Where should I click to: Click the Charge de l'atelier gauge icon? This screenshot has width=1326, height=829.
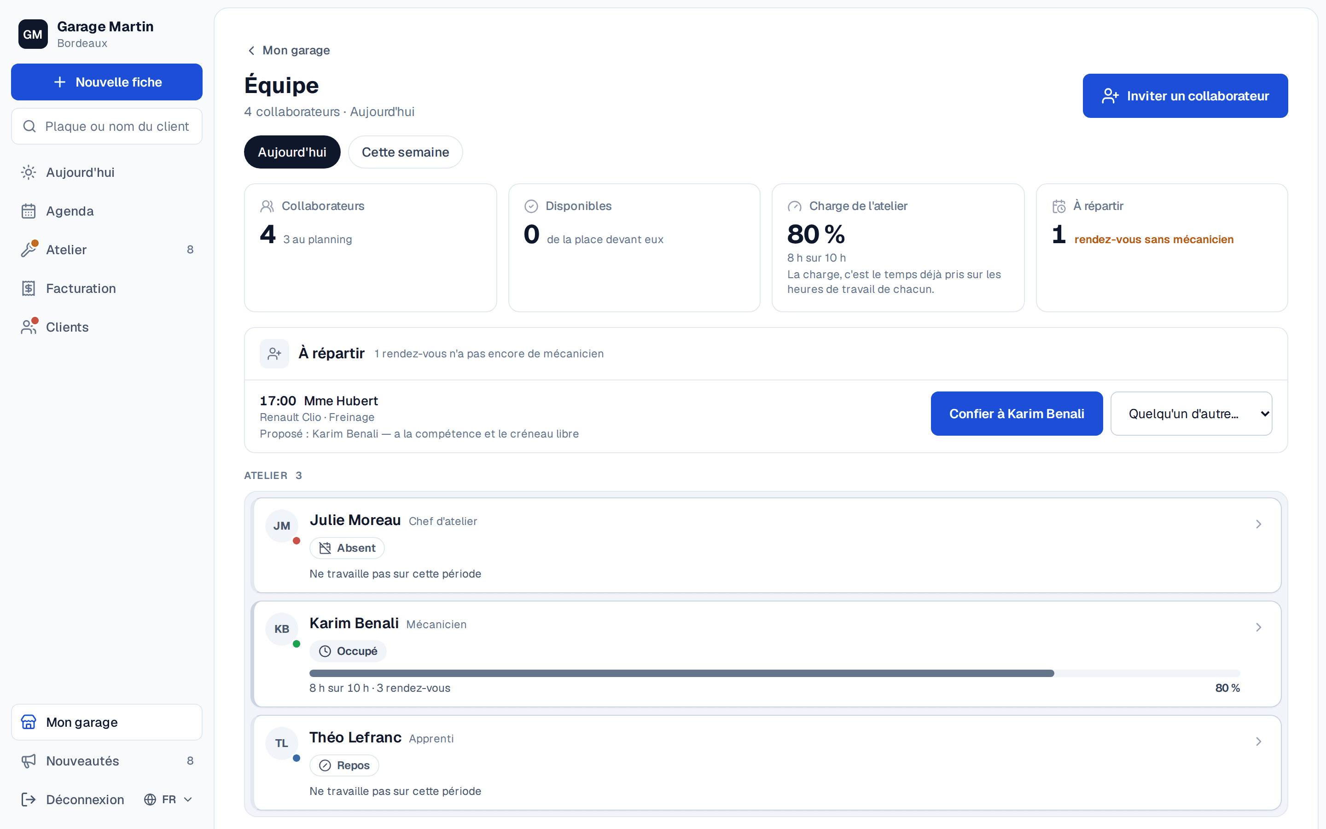point(795,206)
